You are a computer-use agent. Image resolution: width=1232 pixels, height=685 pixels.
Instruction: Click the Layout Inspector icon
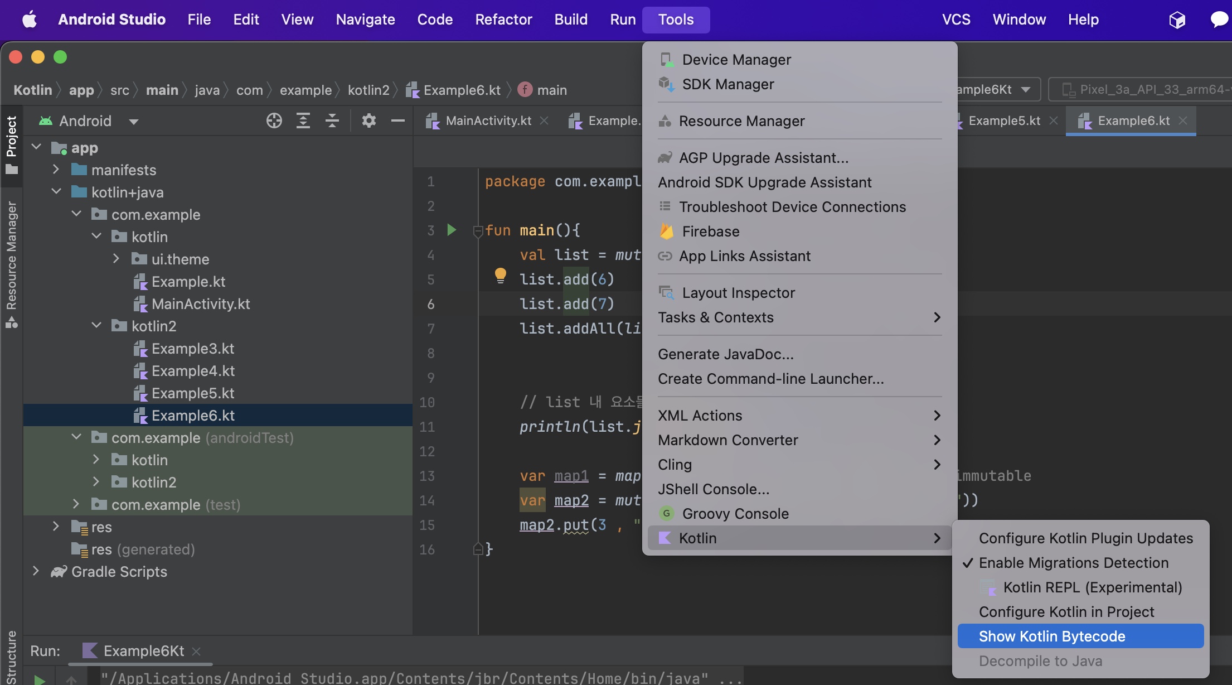click(666, 292)
